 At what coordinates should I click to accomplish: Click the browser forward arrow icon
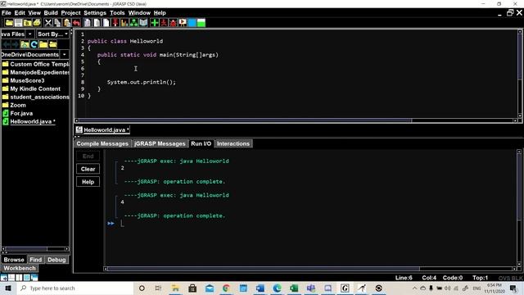click(x=15, y=44)
